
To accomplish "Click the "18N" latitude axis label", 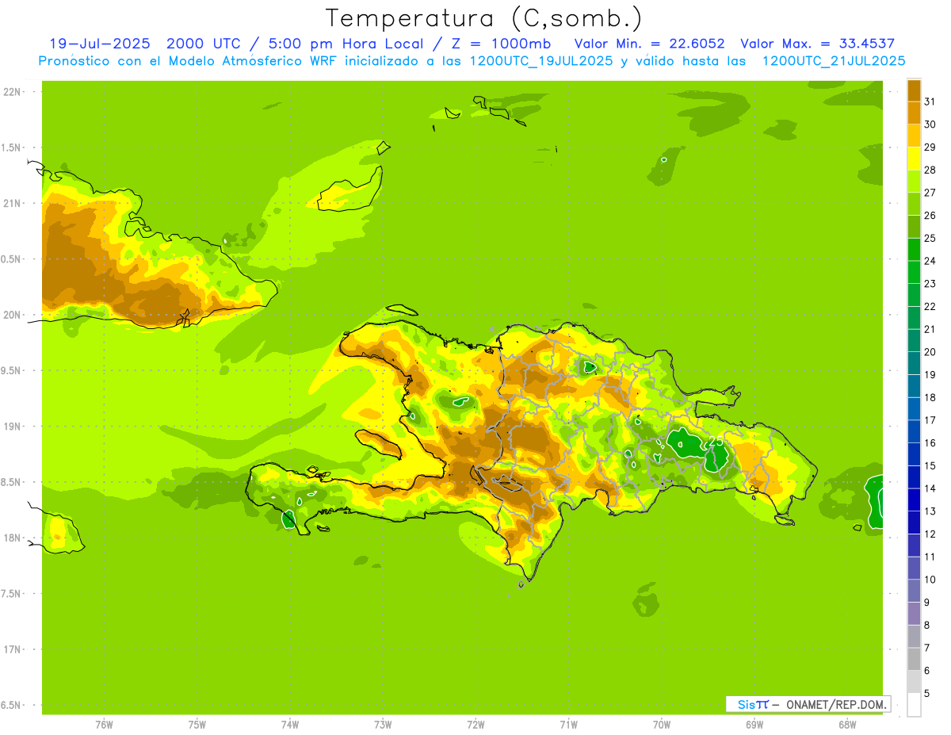I will point(11,538).
